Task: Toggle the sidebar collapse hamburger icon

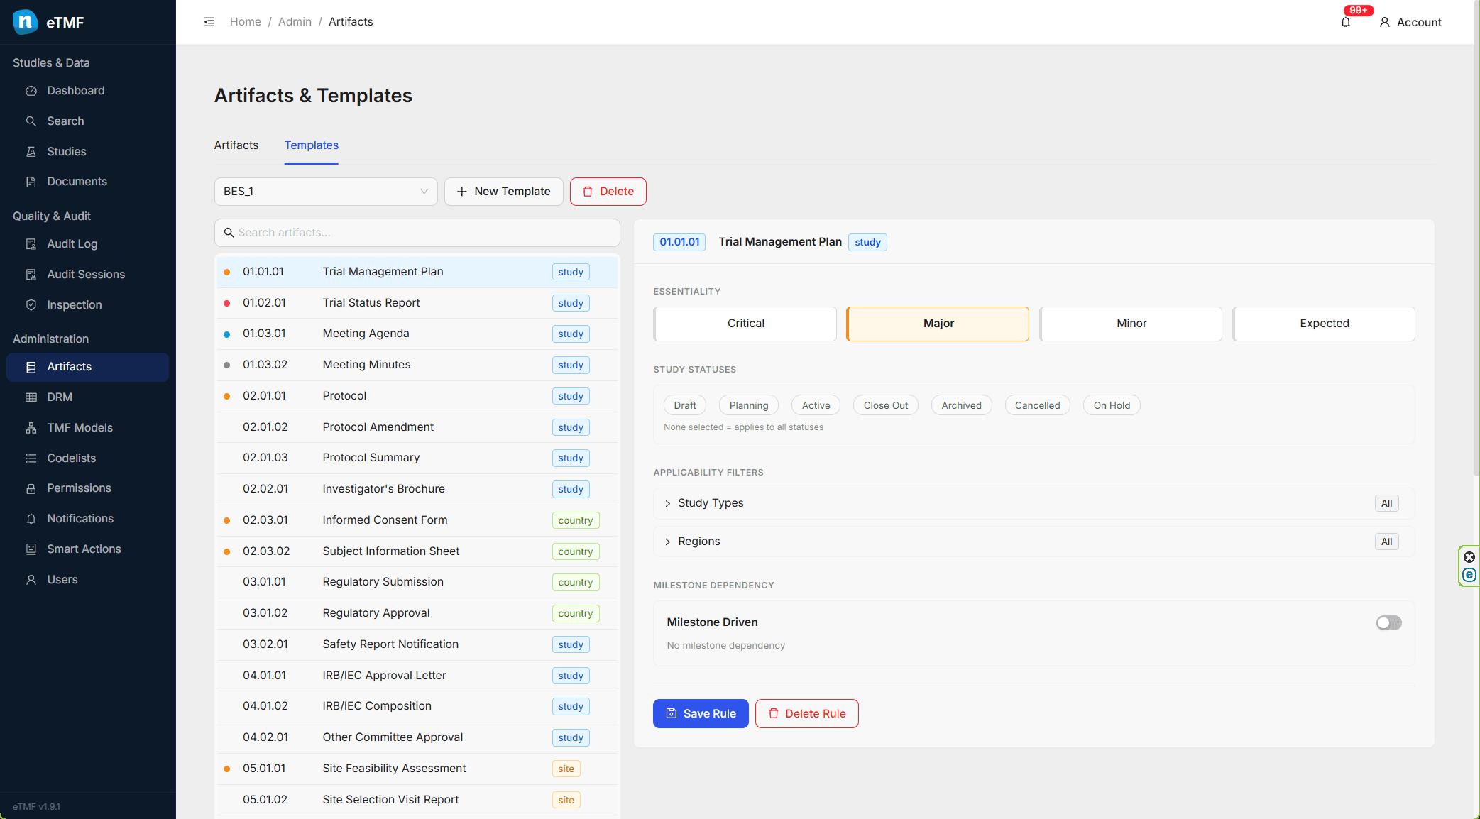Action: coord(209,22)
